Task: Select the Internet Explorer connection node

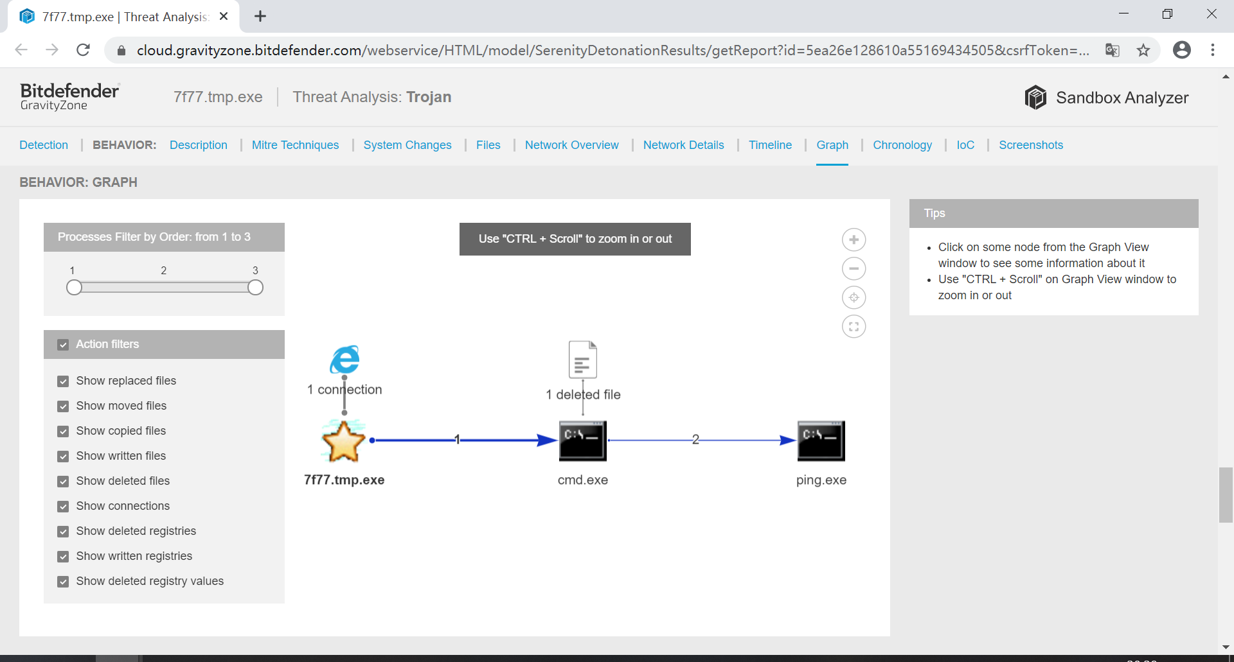Action: click(x=344, y=360)
